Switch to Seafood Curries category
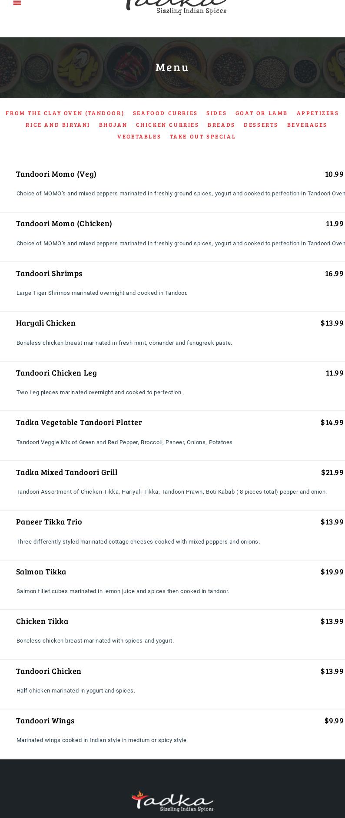Screen dimensions: 345x818 click(x=165, y=113)
